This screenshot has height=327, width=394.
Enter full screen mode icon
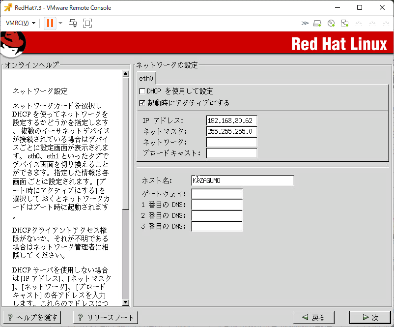[87, 23]
